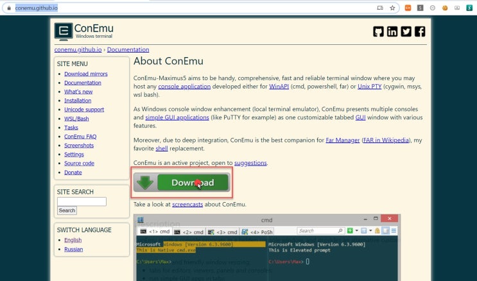Click the screen cast icon in the address bar

[380, 8]
